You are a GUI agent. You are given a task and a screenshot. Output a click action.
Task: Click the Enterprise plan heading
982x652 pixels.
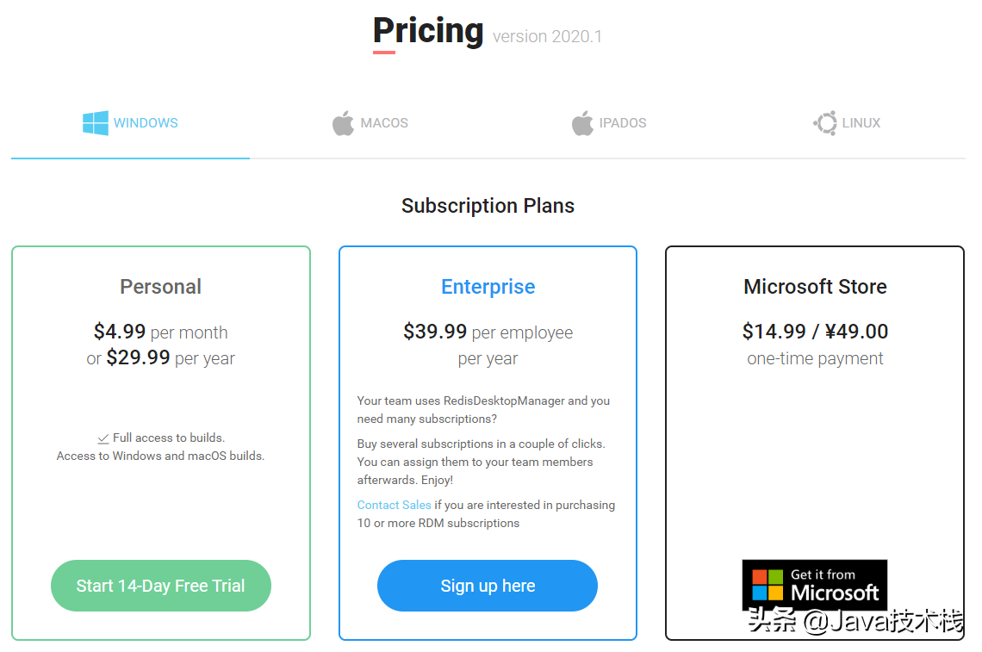pyautogui.click(x=488, y=287)
